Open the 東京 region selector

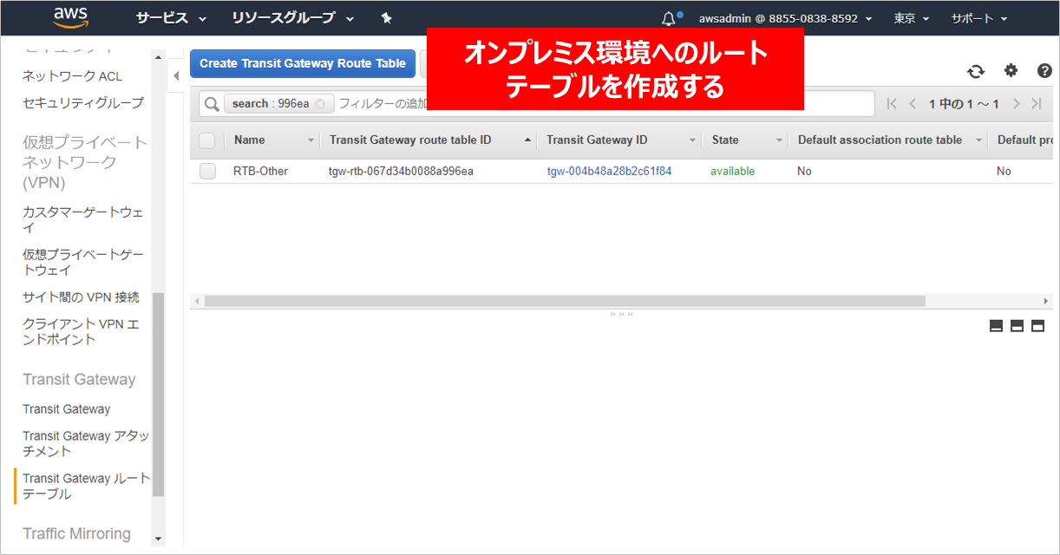click(x=911, y=18)
